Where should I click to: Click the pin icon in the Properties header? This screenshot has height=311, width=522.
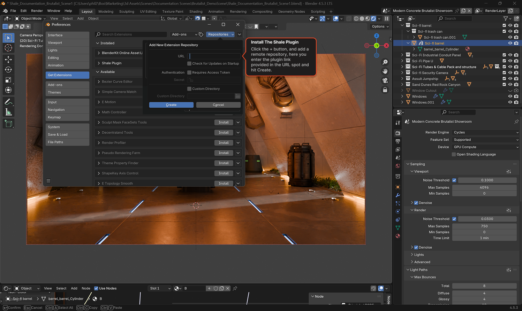pyautogui.click(x=516, y=122)
